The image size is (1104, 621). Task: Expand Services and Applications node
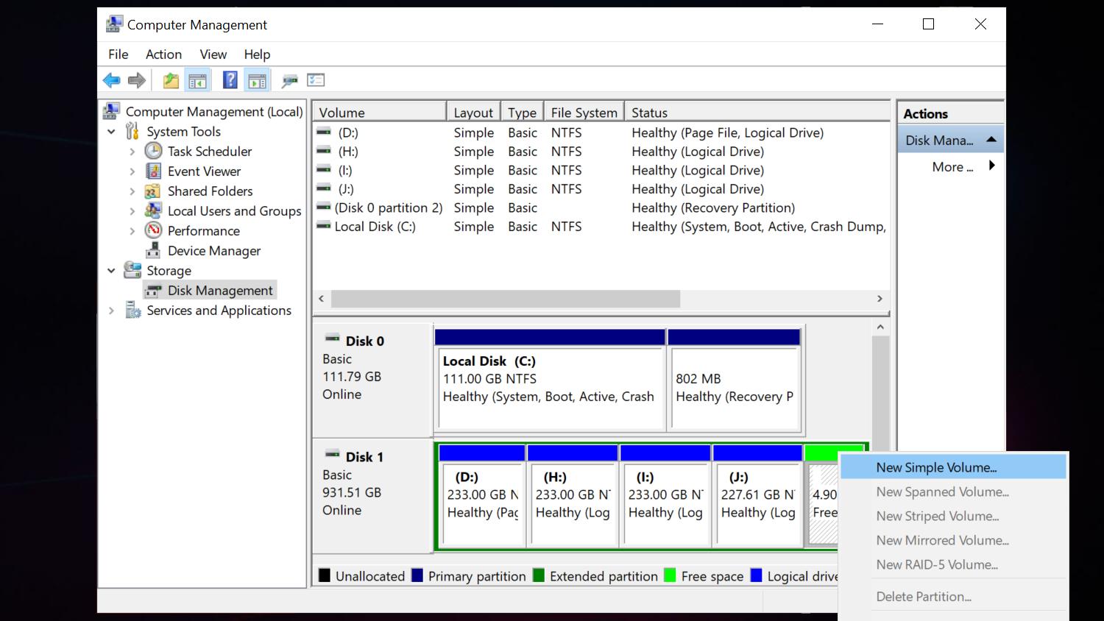[x=111, y=310]
